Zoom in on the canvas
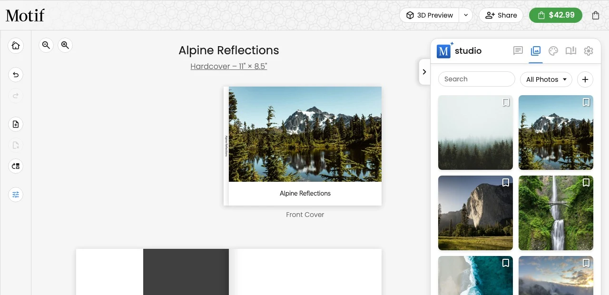This screenshot has width=609, height=295. (65, 45)
